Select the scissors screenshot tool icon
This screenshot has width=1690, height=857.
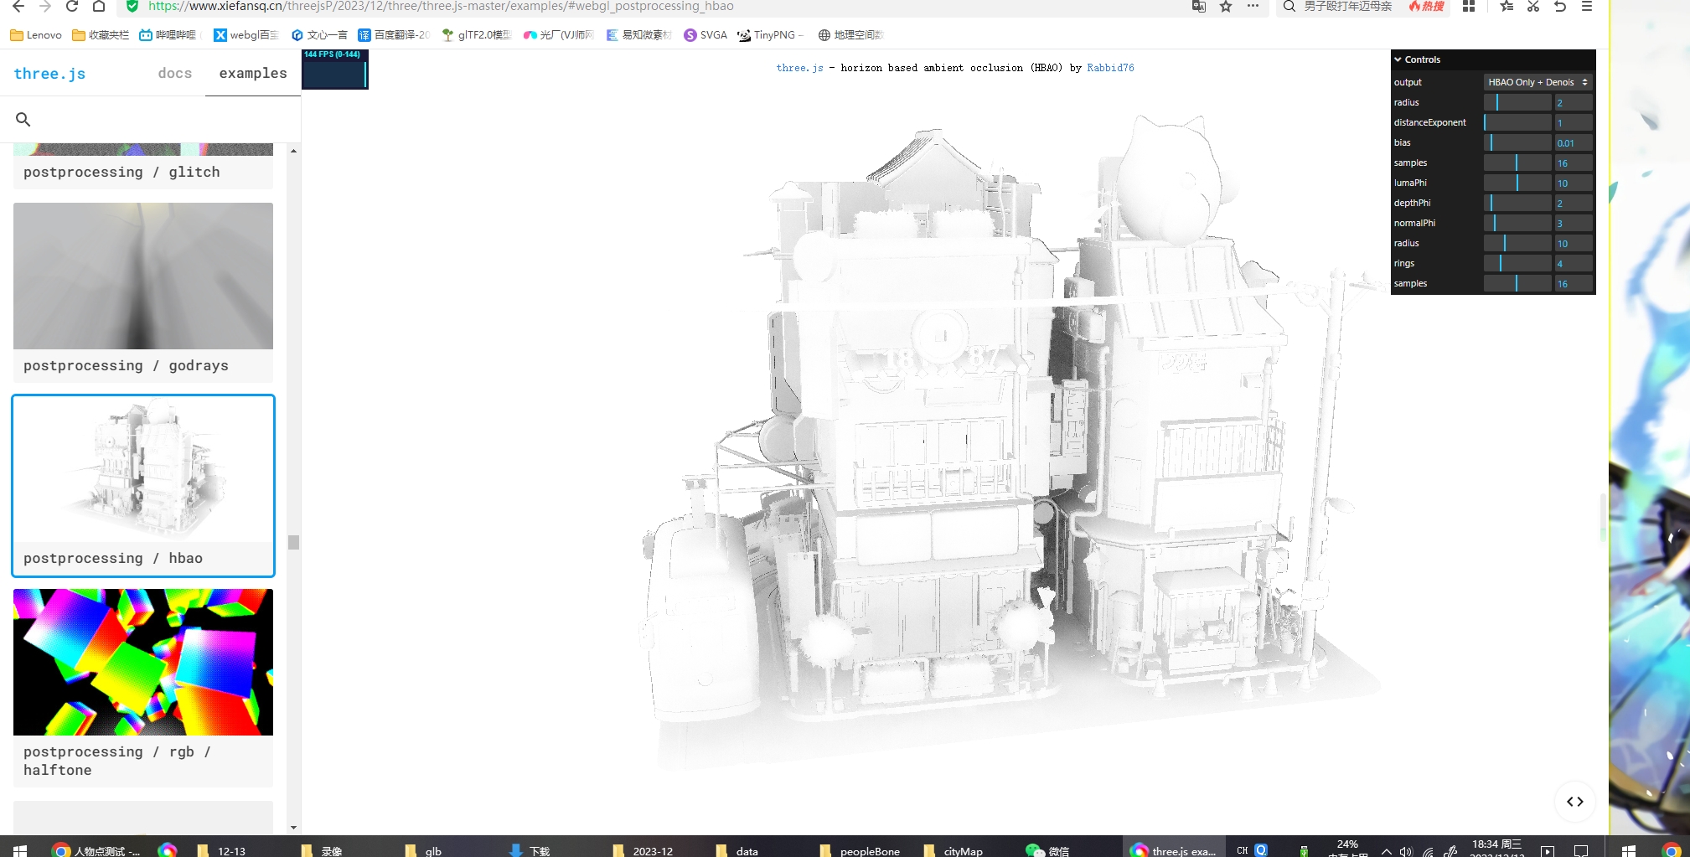pos(1533,7)
